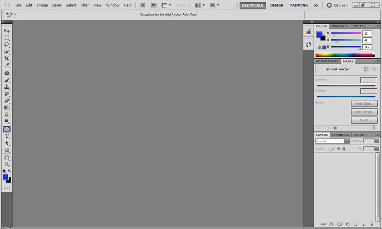
Task: Select the Zoom tool
Action: tap(7, 164)
